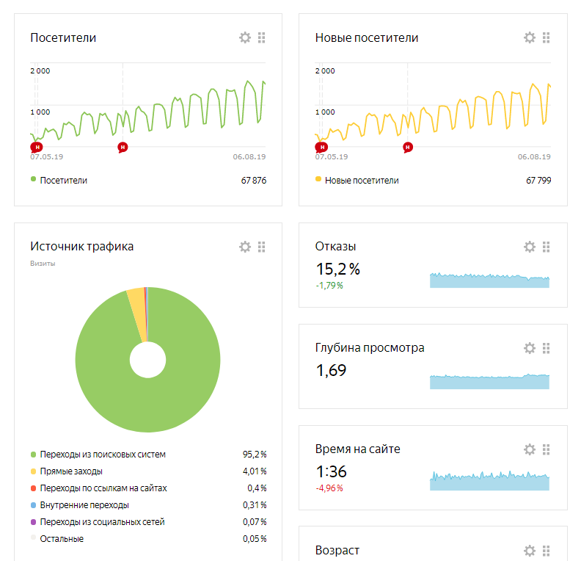Select the Прямые заходы legend entry
Viewport: 581px width, 561px height.
(x=71, y=471)
